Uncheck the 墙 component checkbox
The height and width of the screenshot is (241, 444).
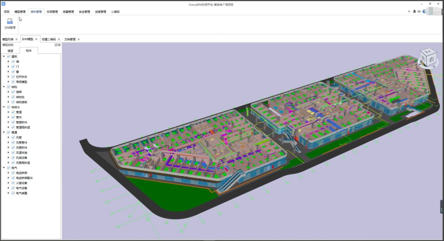13,62
